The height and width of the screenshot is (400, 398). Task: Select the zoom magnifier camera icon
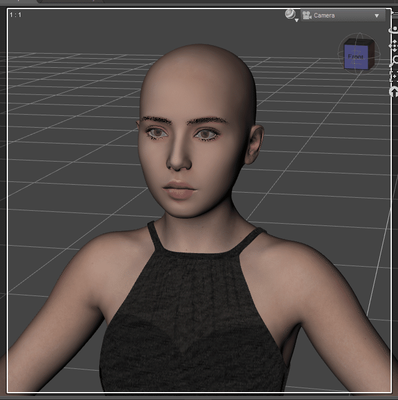(x=394, y=61)
